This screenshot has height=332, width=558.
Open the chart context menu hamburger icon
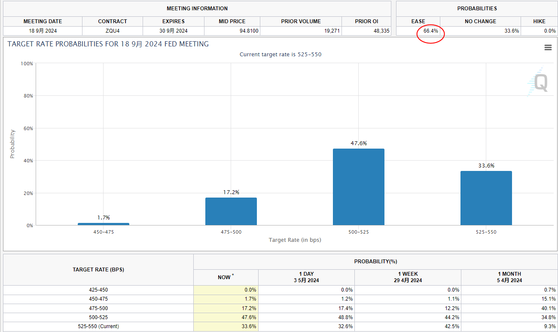[x=548, y=48]
